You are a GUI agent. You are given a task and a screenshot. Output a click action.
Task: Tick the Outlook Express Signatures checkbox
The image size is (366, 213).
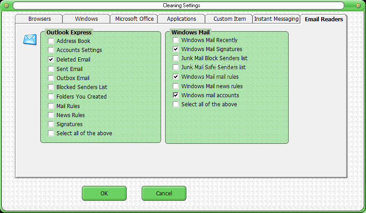click(51, 124)
